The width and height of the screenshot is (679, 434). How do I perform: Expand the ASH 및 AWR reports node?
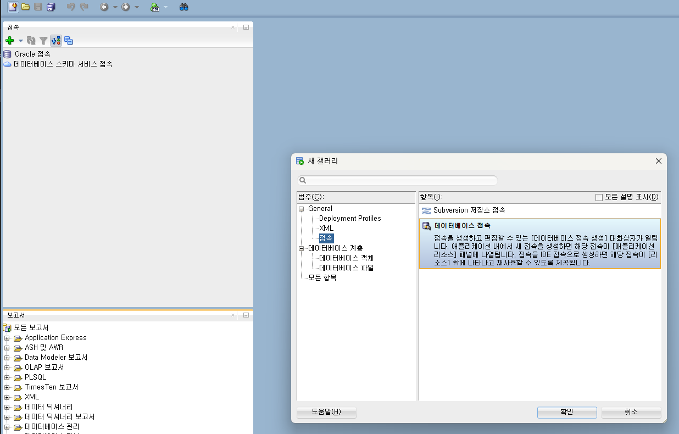tap(7, 348)
